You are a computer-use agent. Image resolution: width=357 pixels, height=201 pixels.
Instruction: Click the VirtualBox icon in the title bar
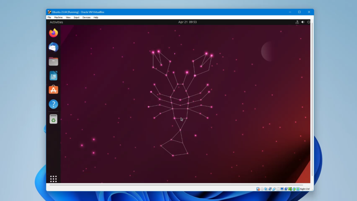point(50,12)
